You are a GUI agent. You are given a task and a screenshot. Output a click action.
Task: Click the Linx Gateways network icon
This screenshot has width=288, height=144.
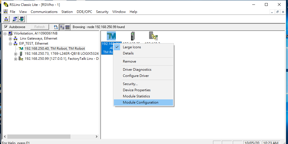(15, 39)
